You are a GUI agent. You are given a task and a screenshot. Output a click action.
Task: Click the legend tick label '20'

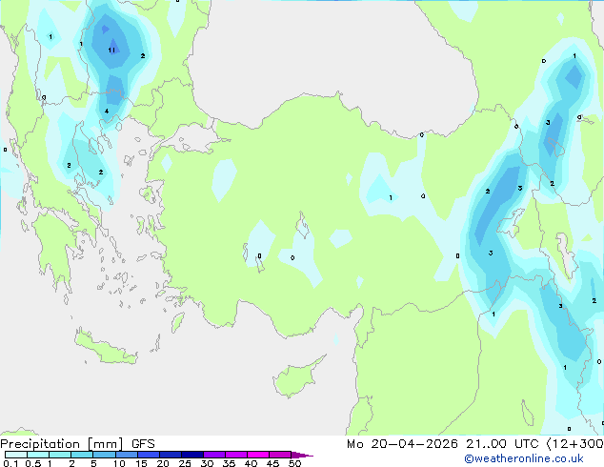coord(163,463)
